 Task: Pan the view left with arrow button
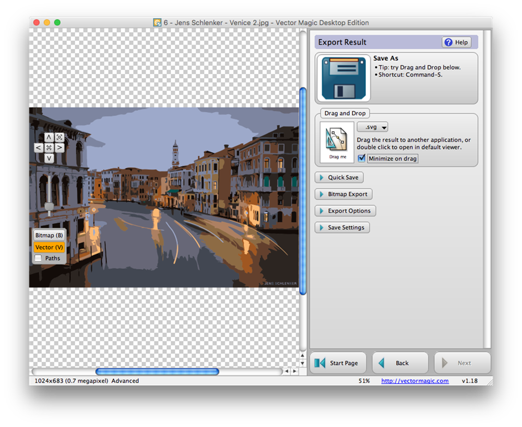click(x=39, y=148)
